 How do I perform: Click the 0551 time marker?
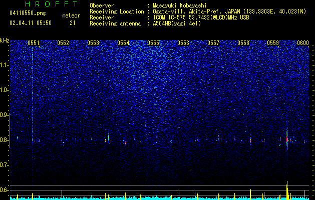coord(34,43)
